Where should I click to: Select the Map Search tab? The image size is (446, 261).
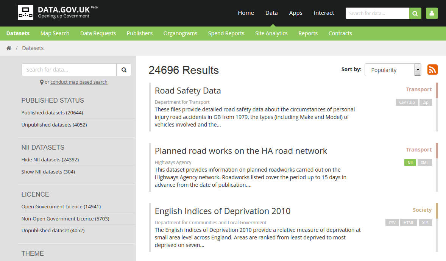(x=55, y=33)
